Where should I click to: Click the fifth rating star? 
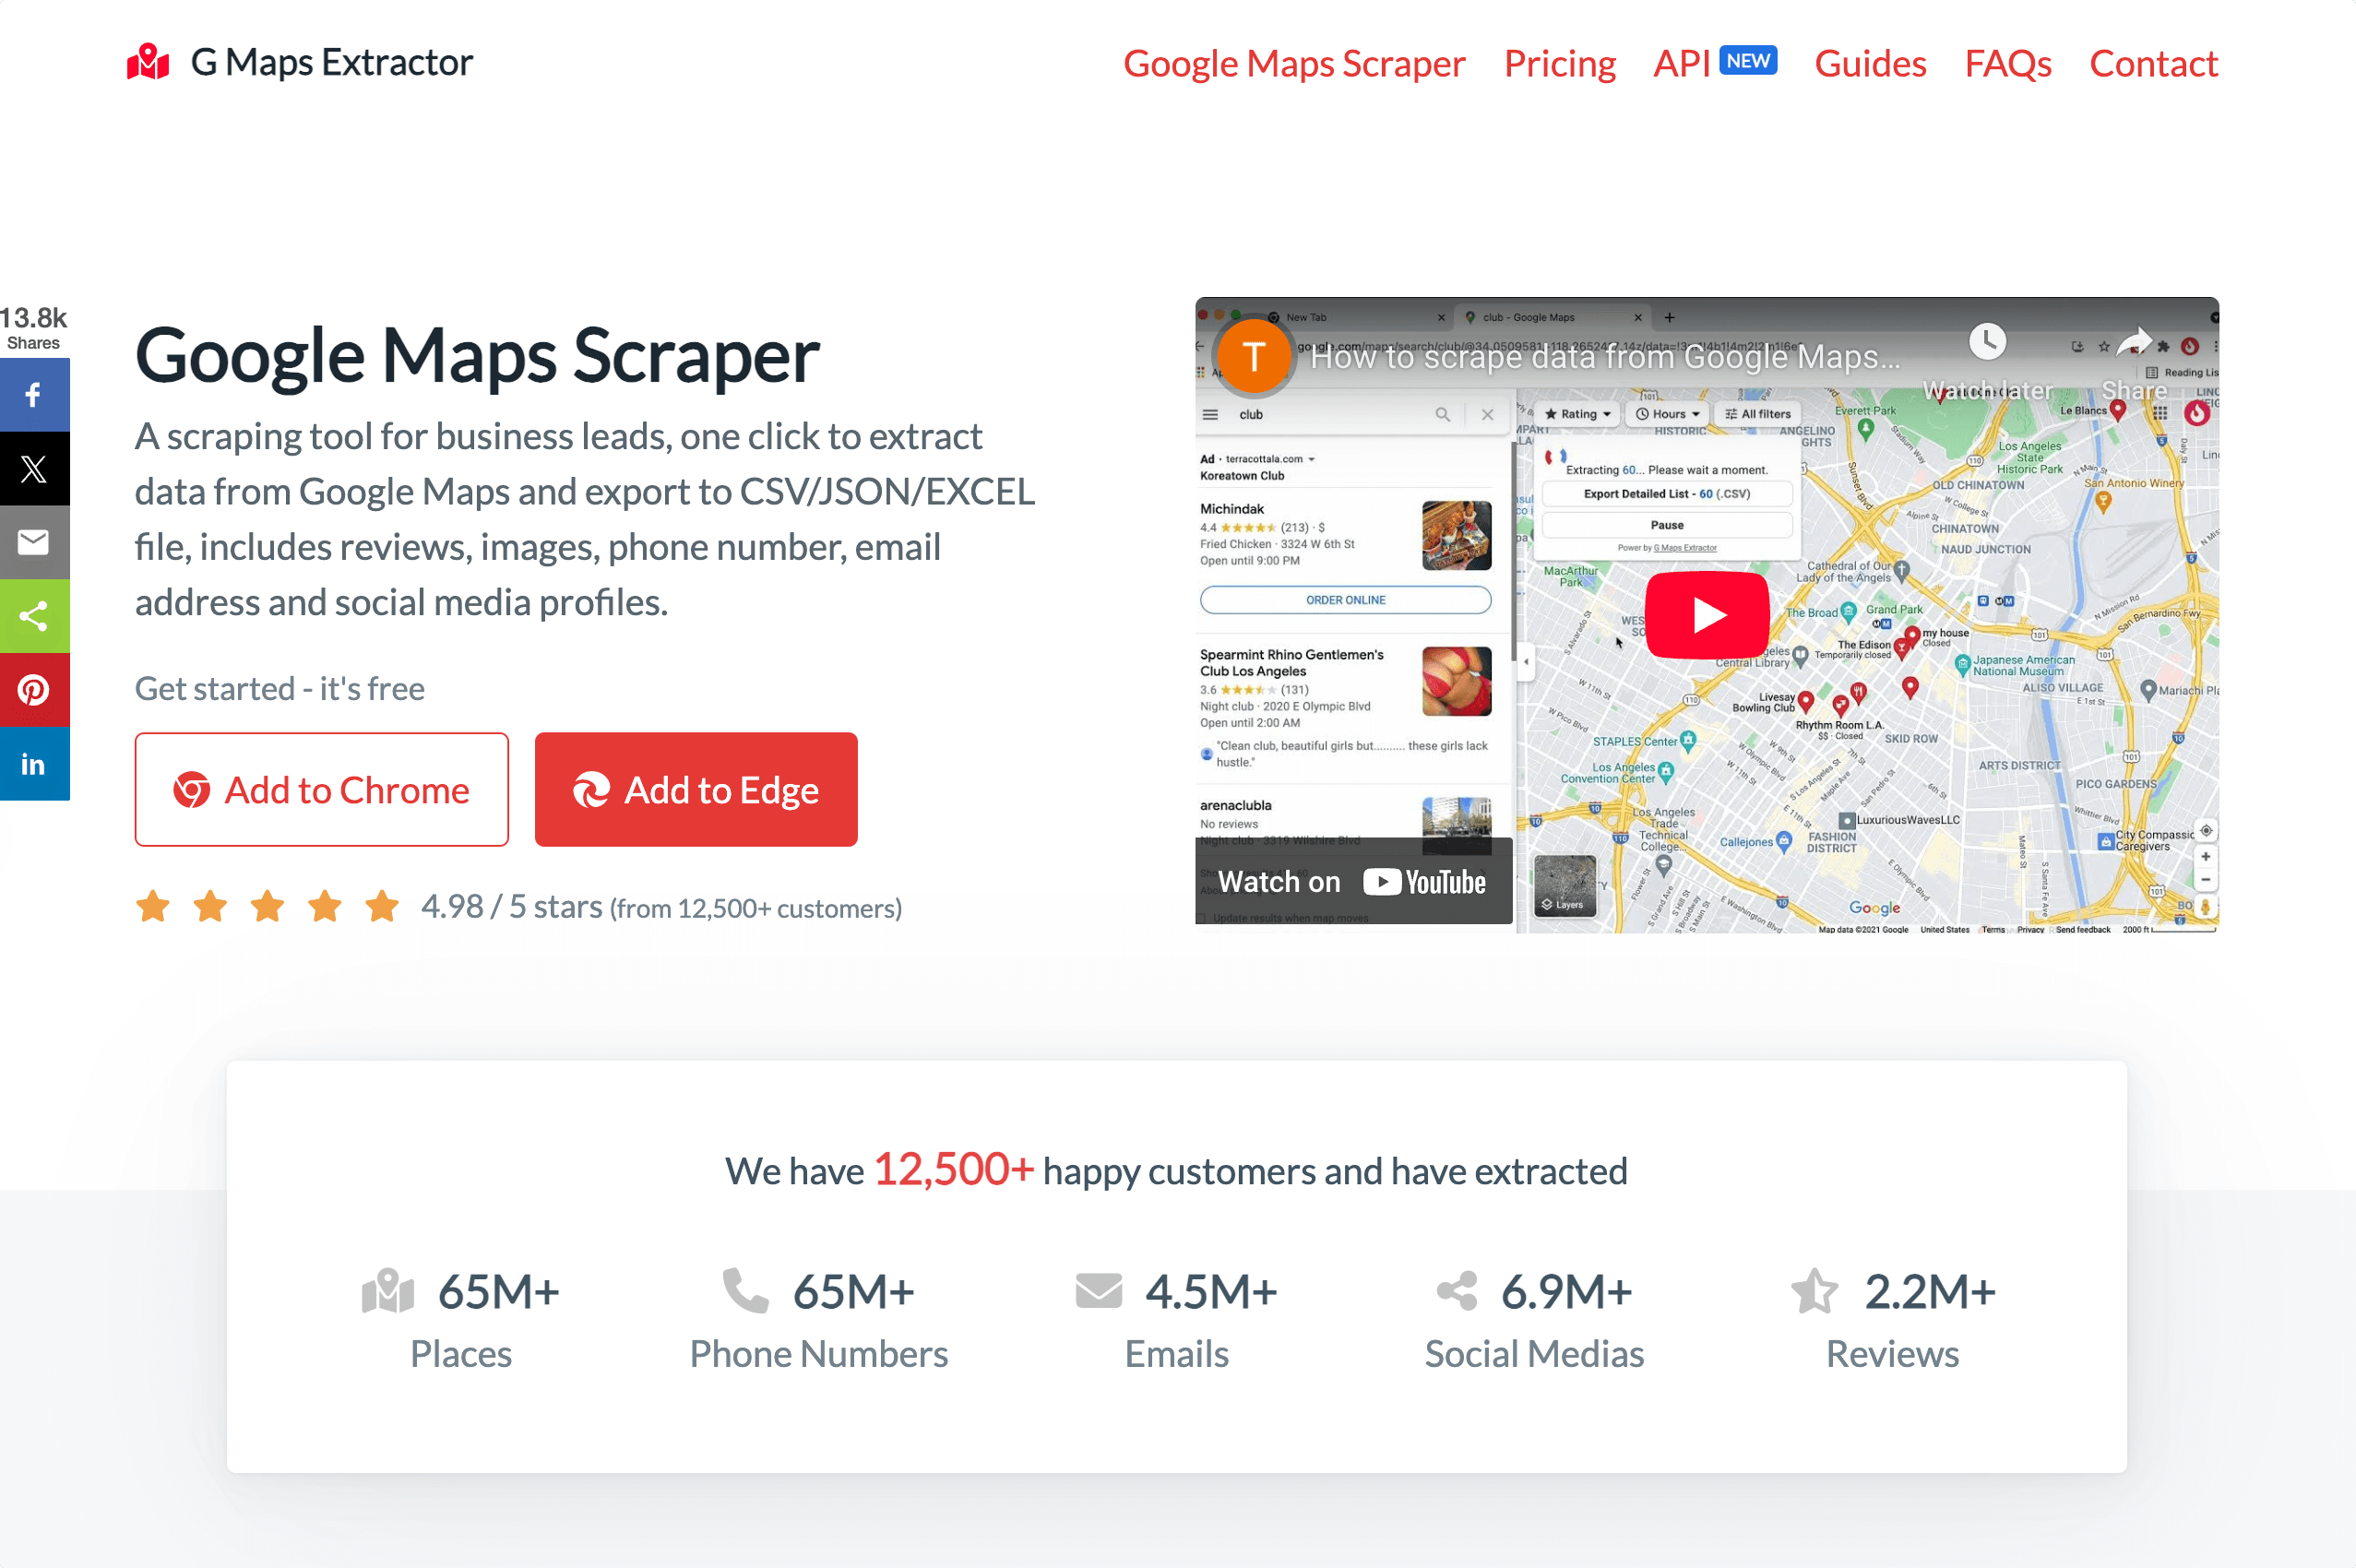pos(382,907)
